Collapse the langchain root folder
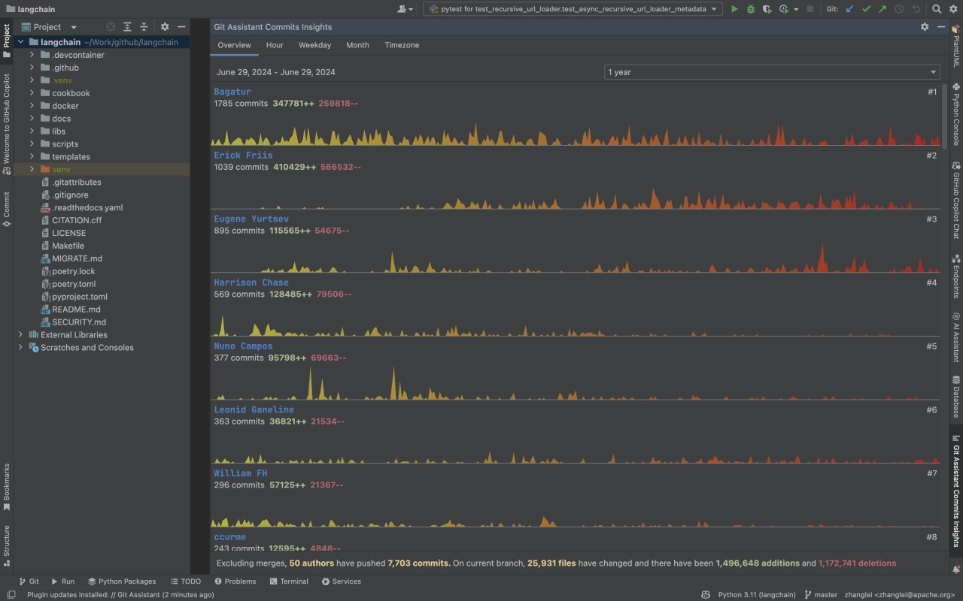 [20, 42]
